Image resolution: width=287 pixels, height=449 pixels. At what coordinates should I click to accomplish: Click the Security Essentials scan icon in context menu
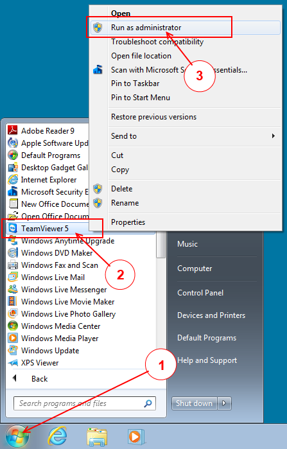click(x=98, y=69)
